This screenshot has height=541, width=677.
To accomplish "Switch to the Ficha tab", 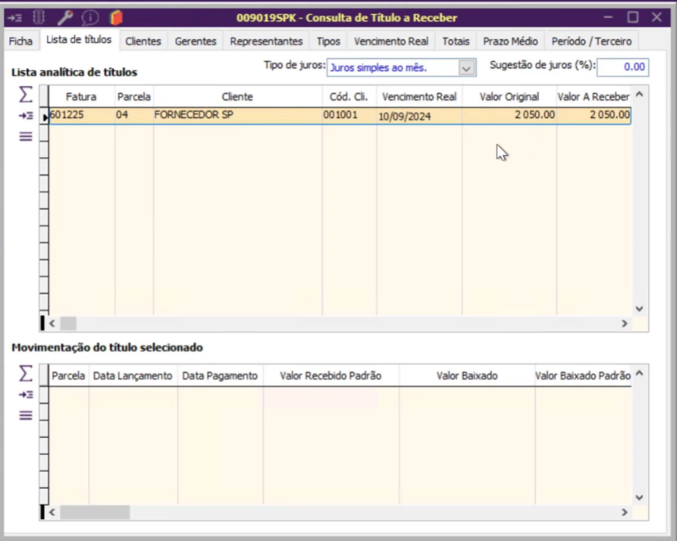I will coord(21,41).
